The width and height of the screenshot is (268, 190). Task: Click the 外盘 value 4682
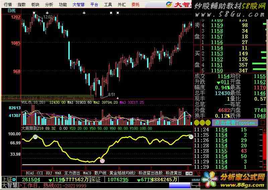click(224, 110)
